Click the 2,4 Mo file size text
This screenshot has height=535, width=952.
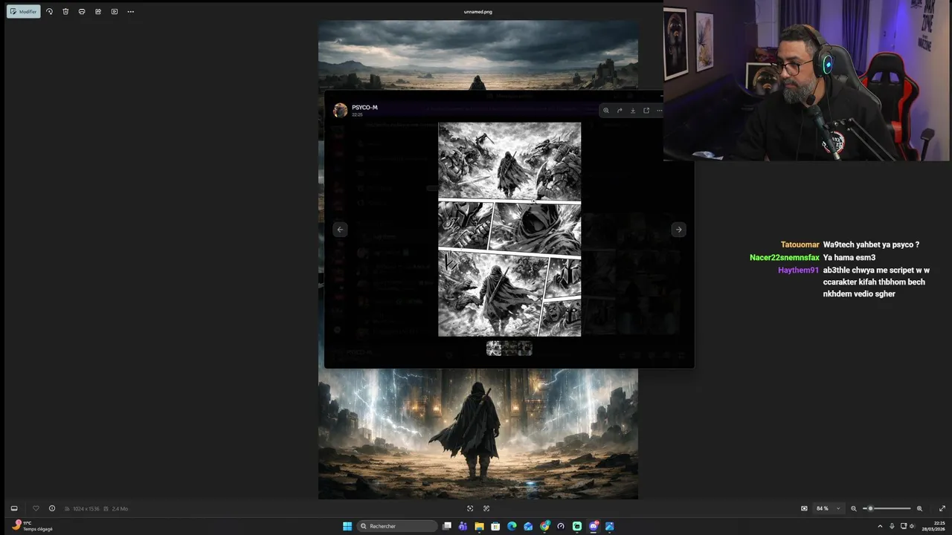120,509
